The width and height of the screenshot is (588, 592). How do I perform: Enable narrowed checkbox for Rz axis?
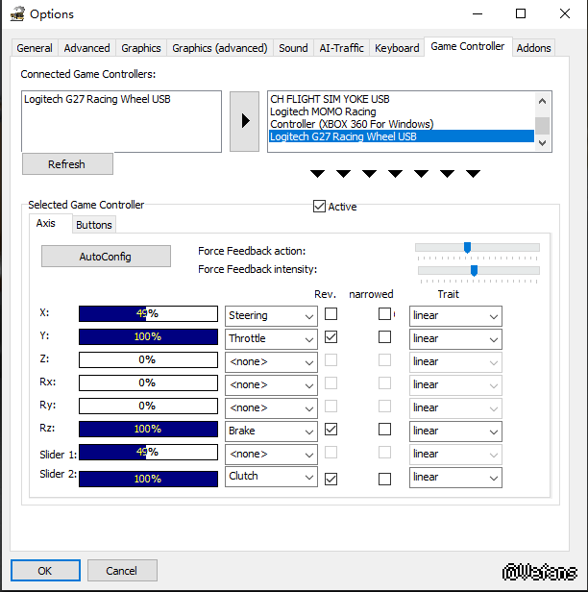pos(384,430)
